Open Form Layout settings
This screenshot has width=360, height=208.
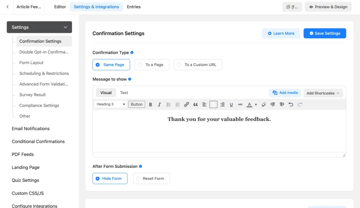click(x=31, y=63)
